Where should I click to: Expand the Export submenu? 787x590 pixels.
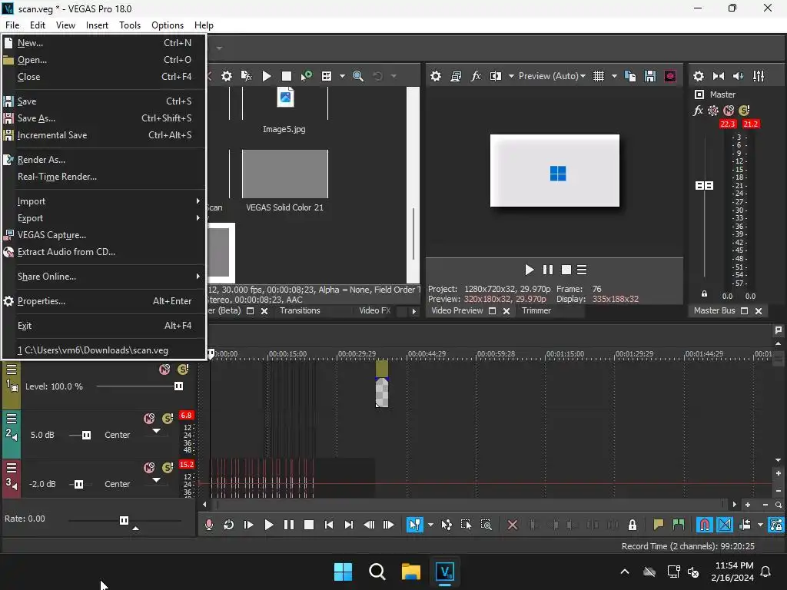point(104,218)
